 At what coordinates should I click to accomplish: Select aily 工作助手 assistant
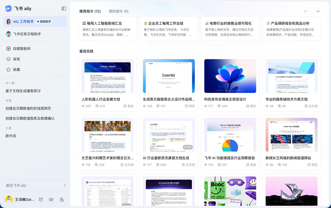click(x=23, y=22)
